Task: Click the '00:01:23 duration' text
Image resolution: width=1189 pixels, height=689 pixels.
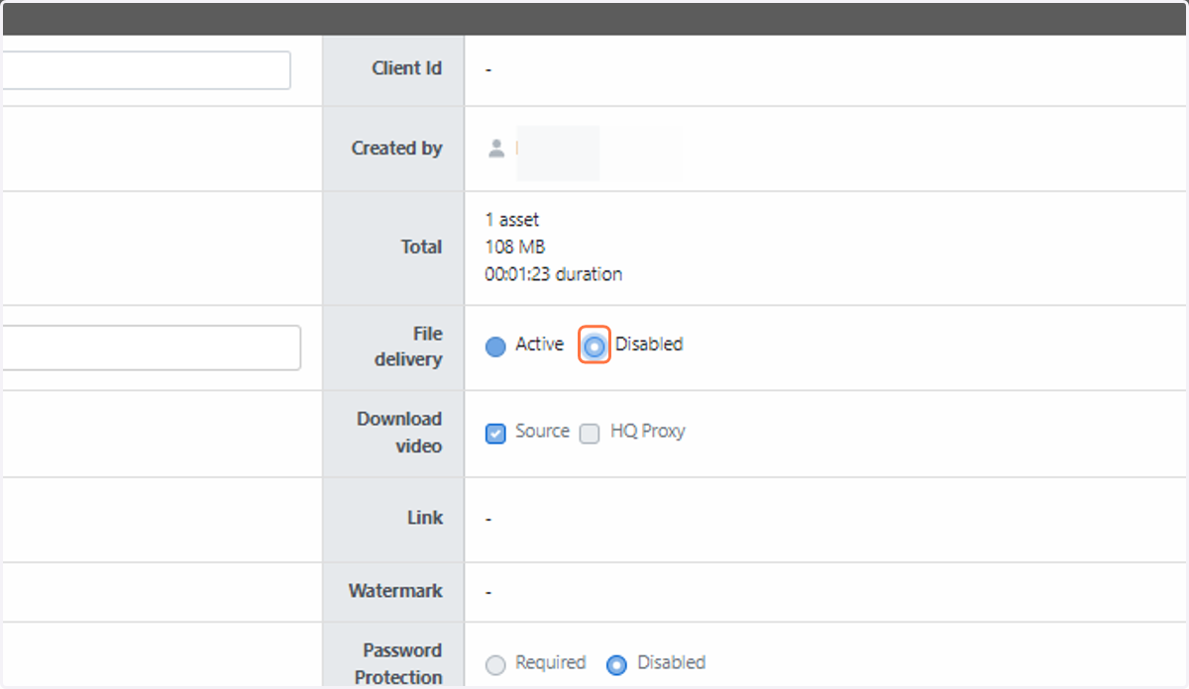Action: pos(554,274)
